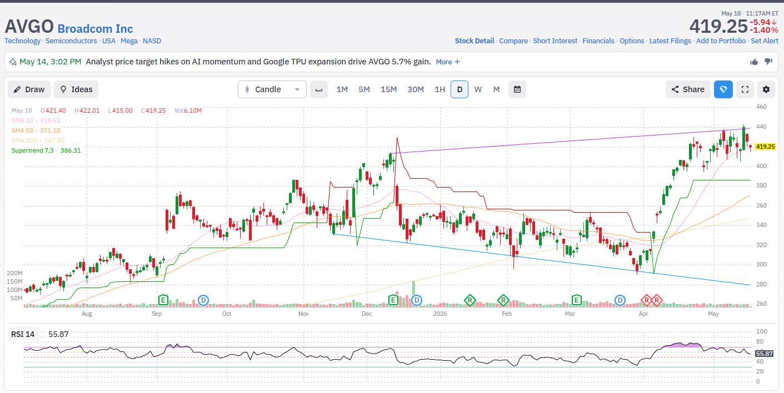Open the Semiconductors industry link

tap(72, 41)
